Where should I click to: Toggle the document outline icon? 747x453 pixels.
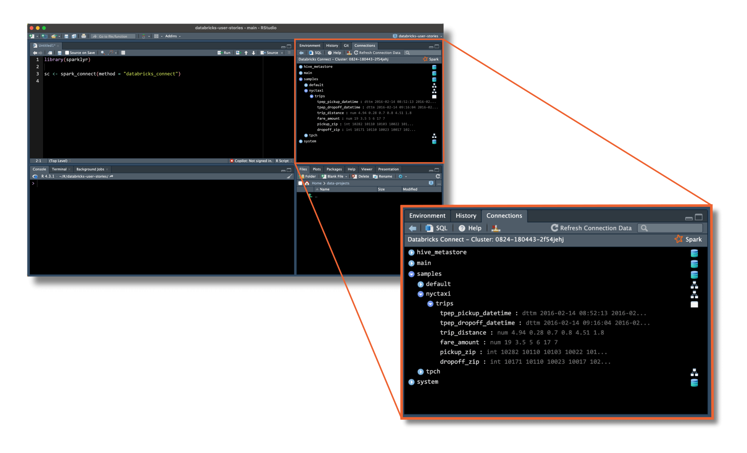[289, 53]
